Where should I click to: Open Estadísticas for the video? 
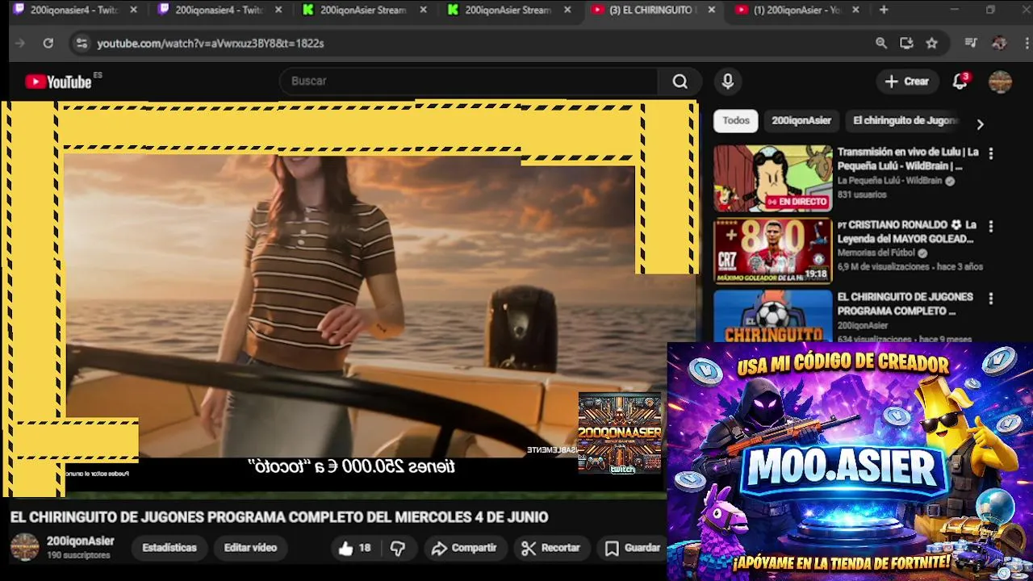point(169,548)
